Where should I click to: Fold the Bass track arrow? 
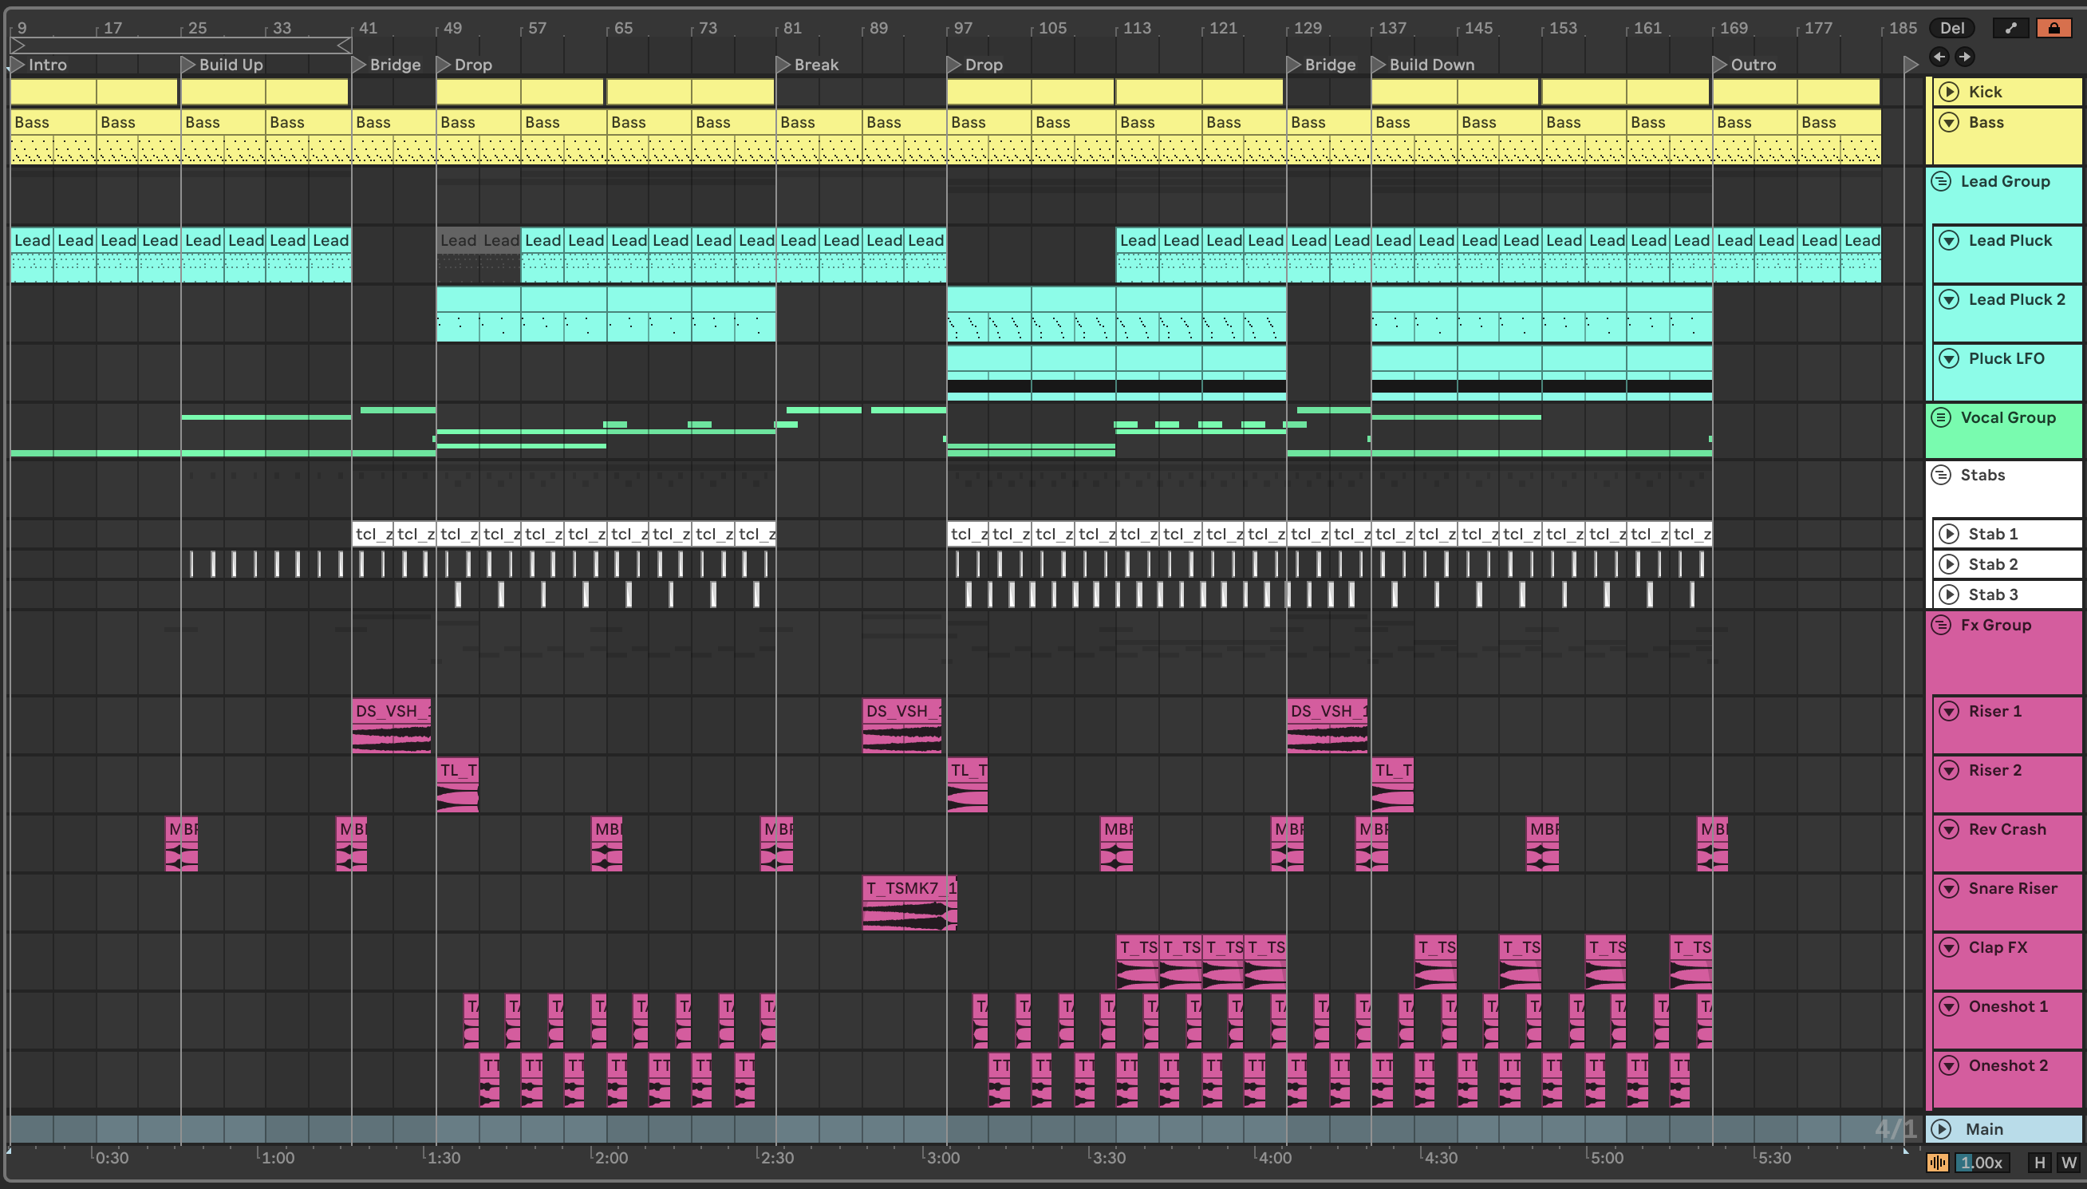click(1949, 123)
